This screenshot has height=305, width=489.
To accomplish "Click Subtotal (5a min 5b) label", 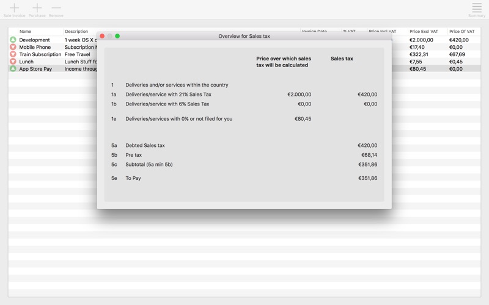I will click(149, 164).
